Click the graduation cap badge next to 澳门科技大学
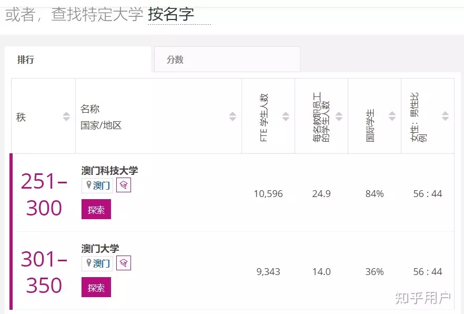464x314 pixels. [x=123, y=185]
